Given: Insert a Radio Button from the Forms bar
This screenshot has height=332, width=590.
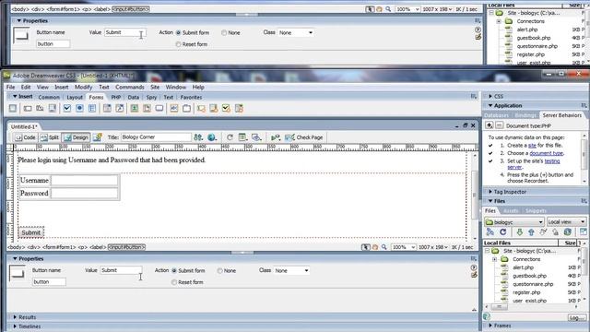Looking at the screenshot, I should tap(79, 109).
